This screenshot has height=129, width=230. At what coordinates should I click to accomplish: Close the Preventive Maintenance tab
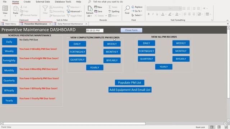coord(50,24)
